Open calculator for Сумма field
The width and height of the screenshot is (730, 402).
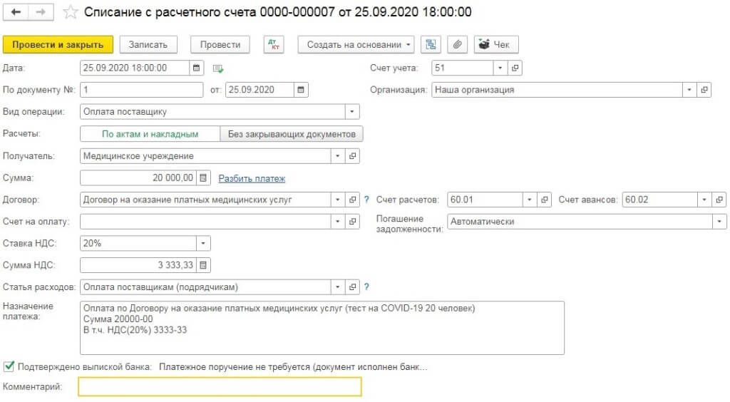203,177
